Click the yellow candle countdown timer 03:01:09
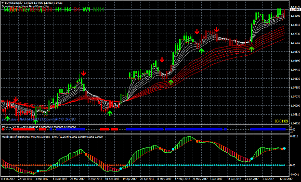 pos(281,121)
